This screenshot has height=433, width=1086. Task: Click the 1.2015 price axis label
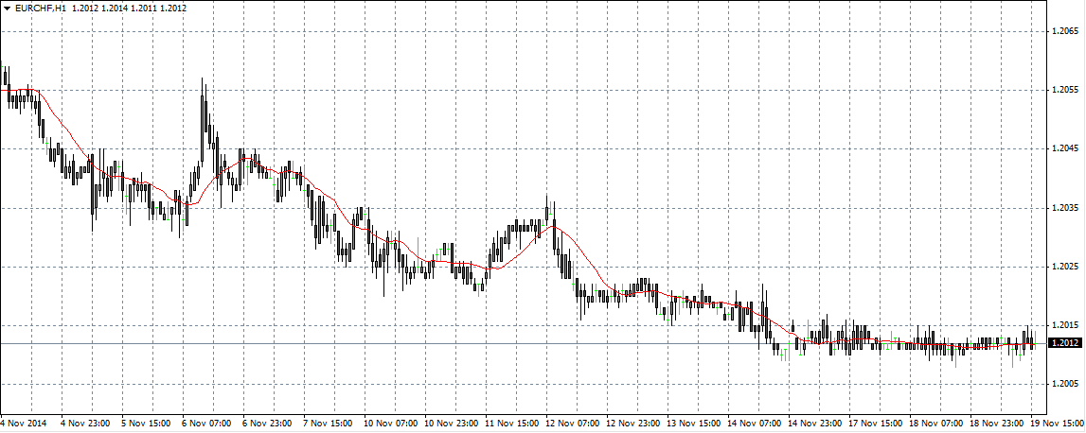[x=1064, y=325]
